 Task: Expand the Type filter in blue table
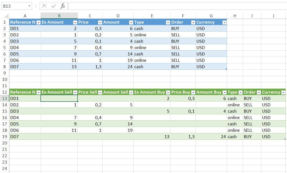[x=168, y=22]
